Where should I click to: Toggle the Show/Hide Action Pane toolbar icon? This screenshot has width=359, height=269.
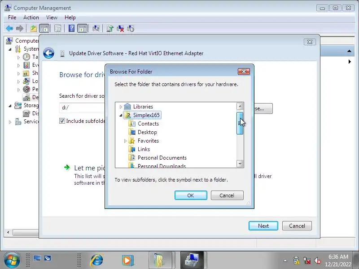click(x=83, y=29)
